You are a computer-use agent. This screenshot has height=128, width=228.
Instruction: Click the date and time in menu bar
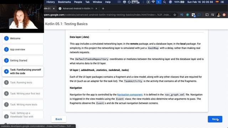(200, 2)
